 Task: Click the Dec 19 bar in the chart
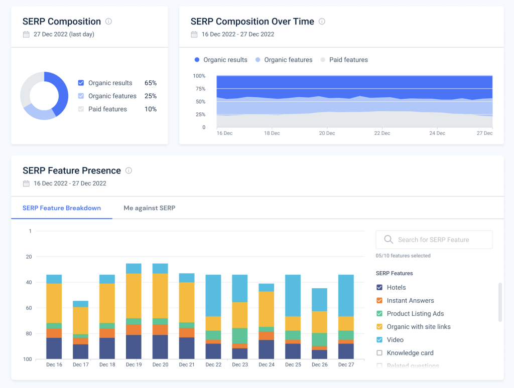(134, 311)
